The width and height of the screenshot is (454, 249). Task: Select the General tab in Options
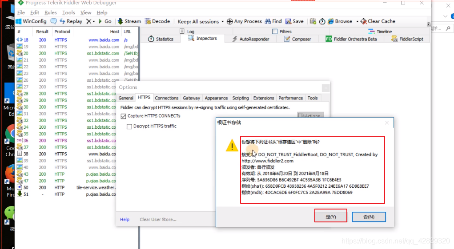(x=126, y=98)
